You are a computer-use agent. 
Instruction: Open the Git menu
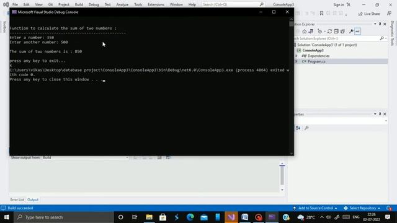tap(50, 4)
